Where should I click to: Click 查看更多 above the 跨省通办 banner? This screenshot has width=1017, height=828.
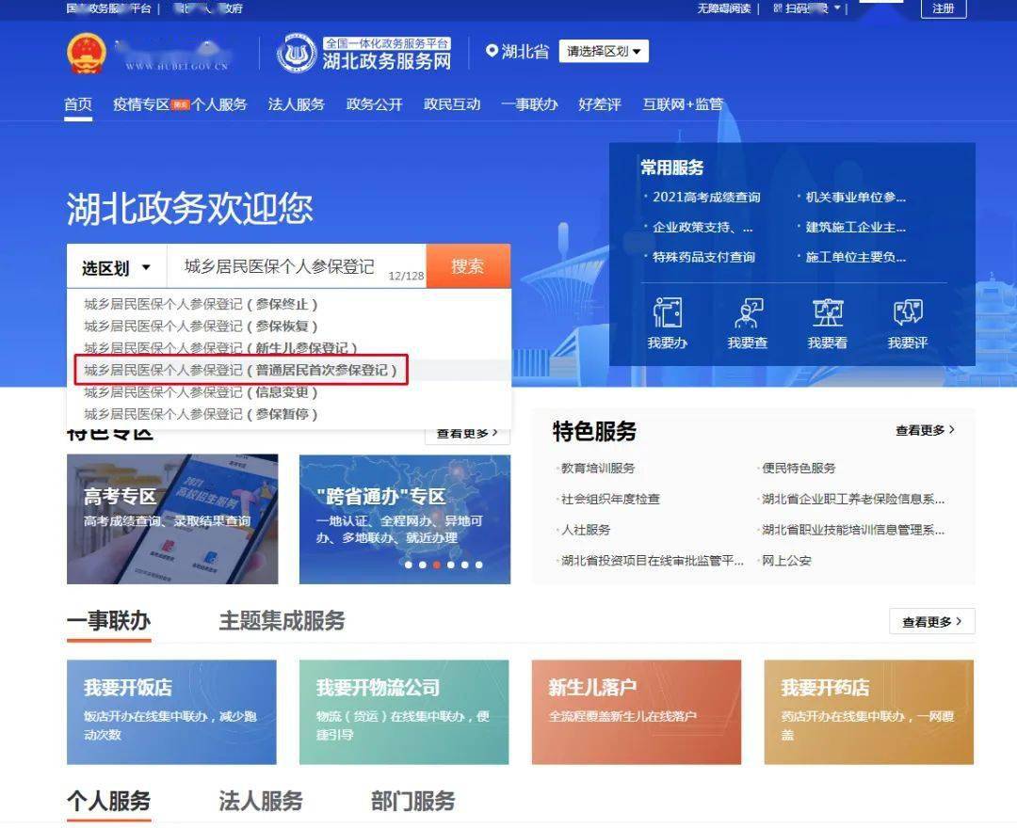tap(467, 433)
